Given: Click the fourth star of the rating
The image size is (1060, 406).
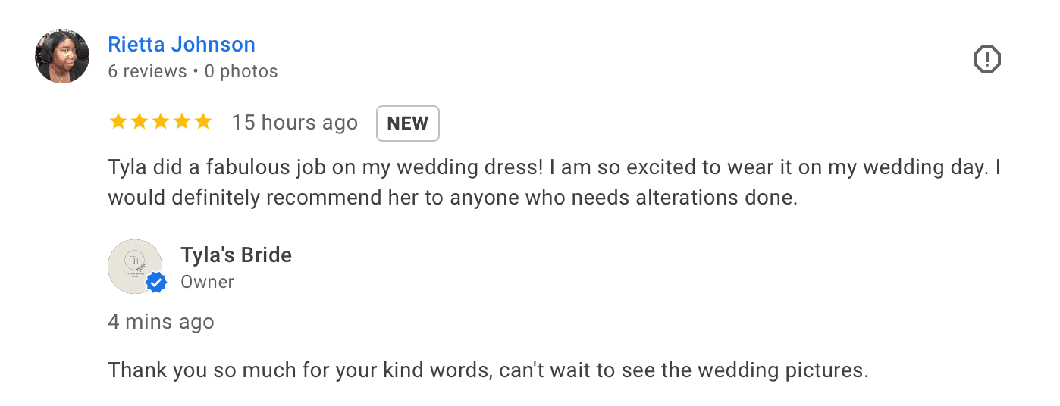Looking at the screenshot, I should click(182, 122).
